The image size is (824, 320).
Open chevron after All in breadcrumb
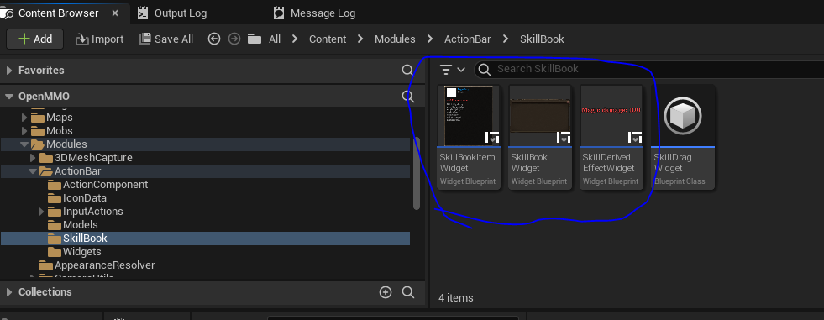295,39
